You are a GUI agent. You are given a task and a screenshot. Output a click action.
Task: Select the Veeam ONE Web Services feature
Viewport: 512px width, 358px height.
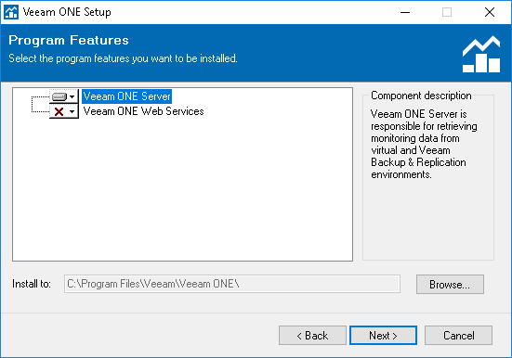tap(143, 111)
